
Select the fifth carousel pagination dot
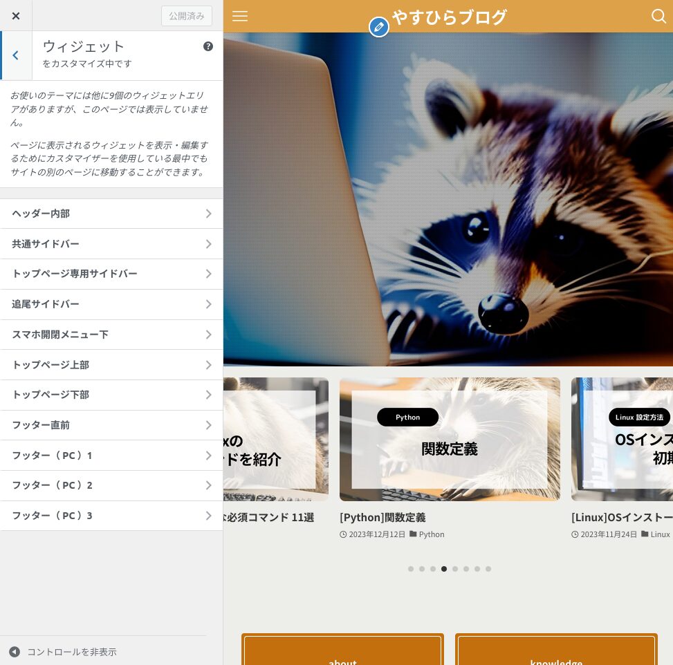point(455,569)
